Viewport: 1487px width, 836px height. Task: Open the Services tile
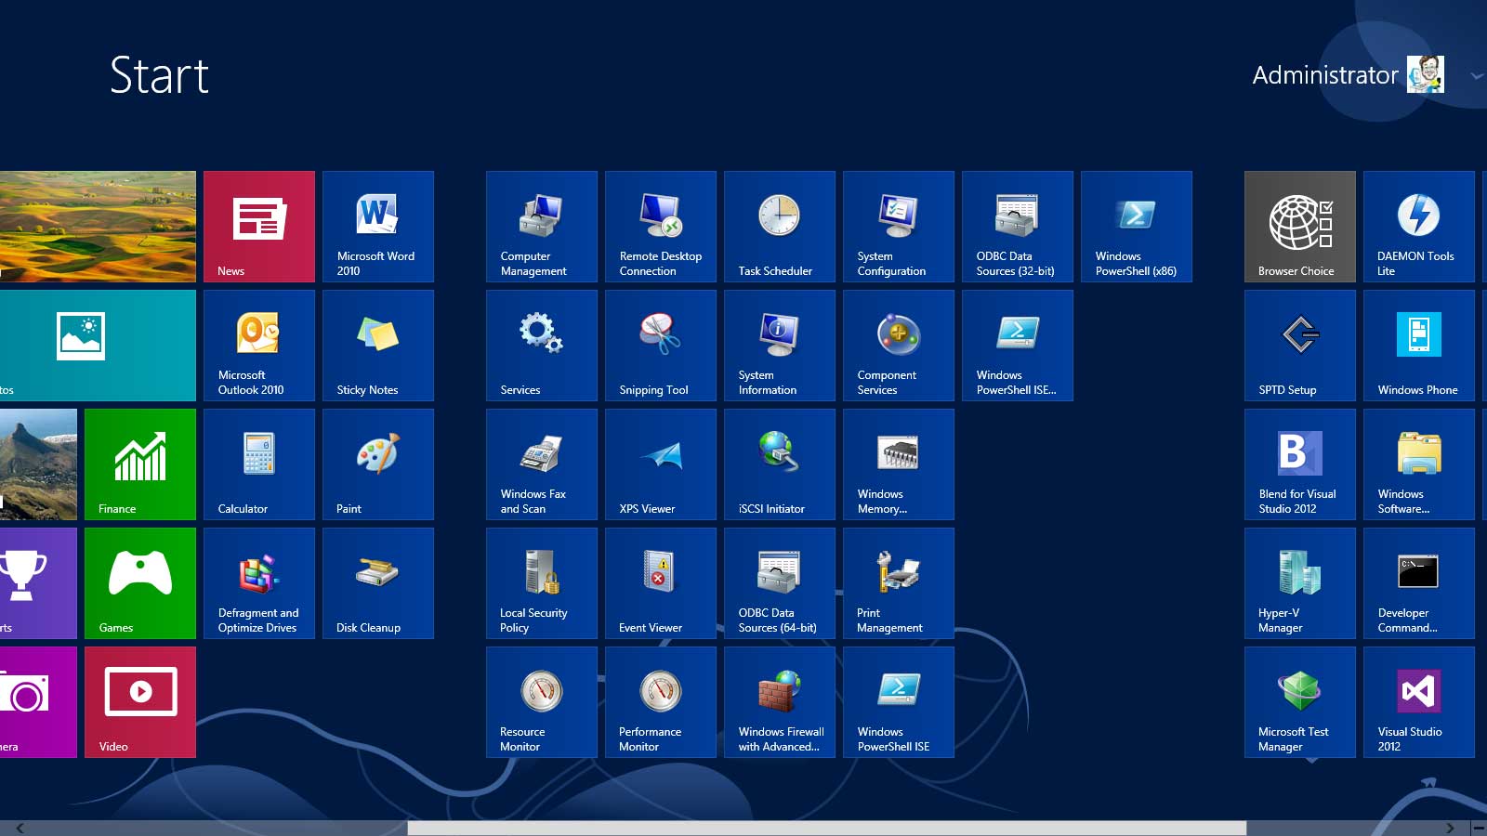click(541, 346)
